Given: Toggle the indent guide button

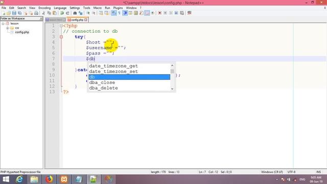Looking at the screenshot, I should [125, 13].
